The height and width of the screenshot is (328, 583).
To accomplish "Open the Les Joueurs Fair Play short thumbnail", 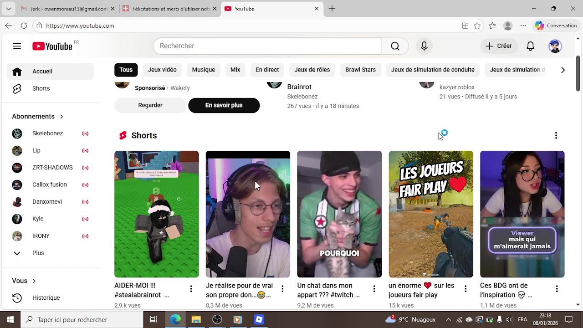I will point(431,214).
